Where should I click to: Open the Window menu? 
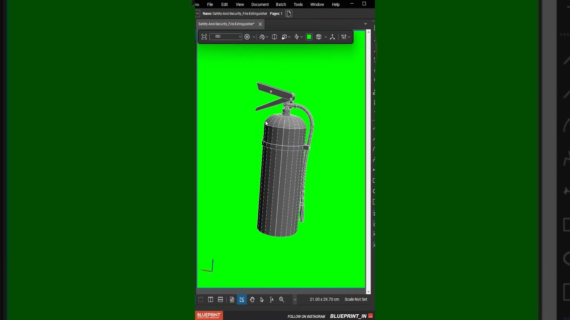point(317,4)
